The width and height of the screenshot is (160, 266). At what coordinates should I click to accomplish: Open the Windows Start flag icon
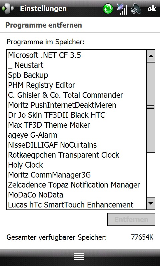[x=8, y=9]
